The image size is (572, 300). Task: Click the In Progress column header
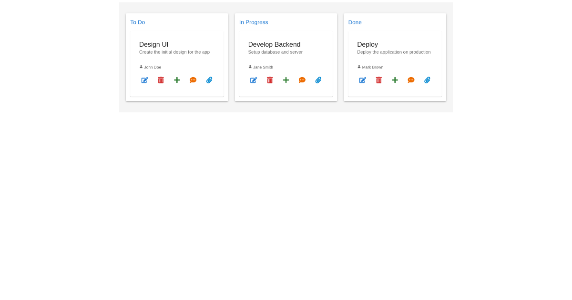tap(254, 22)
